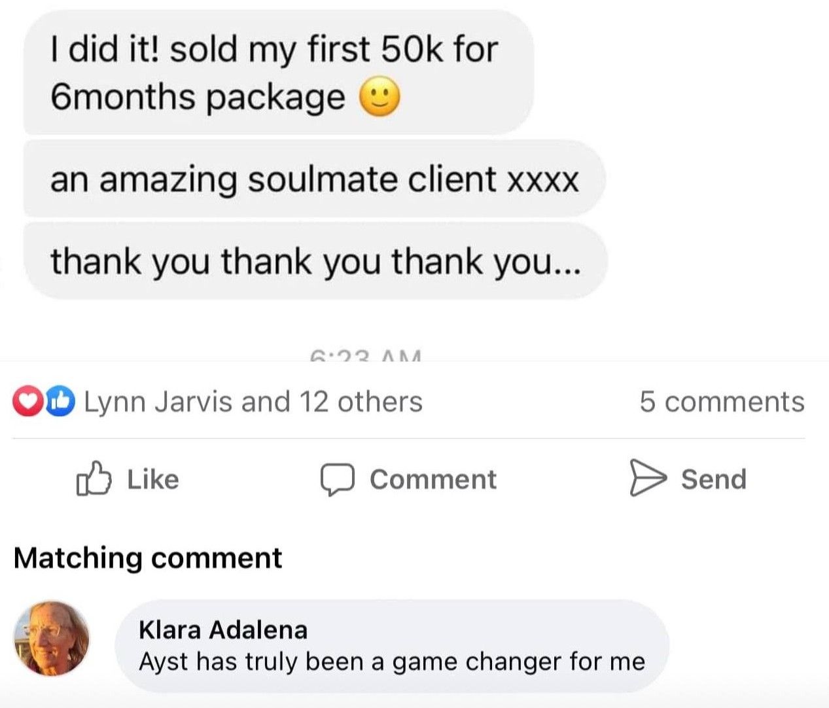This screenshot has width=829, height=708.
Task: Open Klara Adalena's profile photo
Action: pyautogui.click(x=52, y=639)
